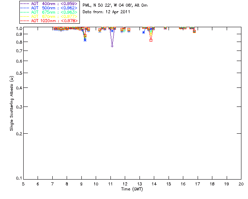Click the 'Data from: 12 Apr 2011' text
248x199 pixels.
click(x=106, y=12)
